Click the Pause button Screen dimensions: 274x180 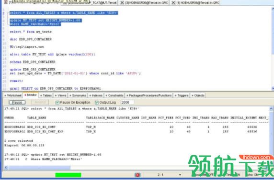[x=17, y=103]
